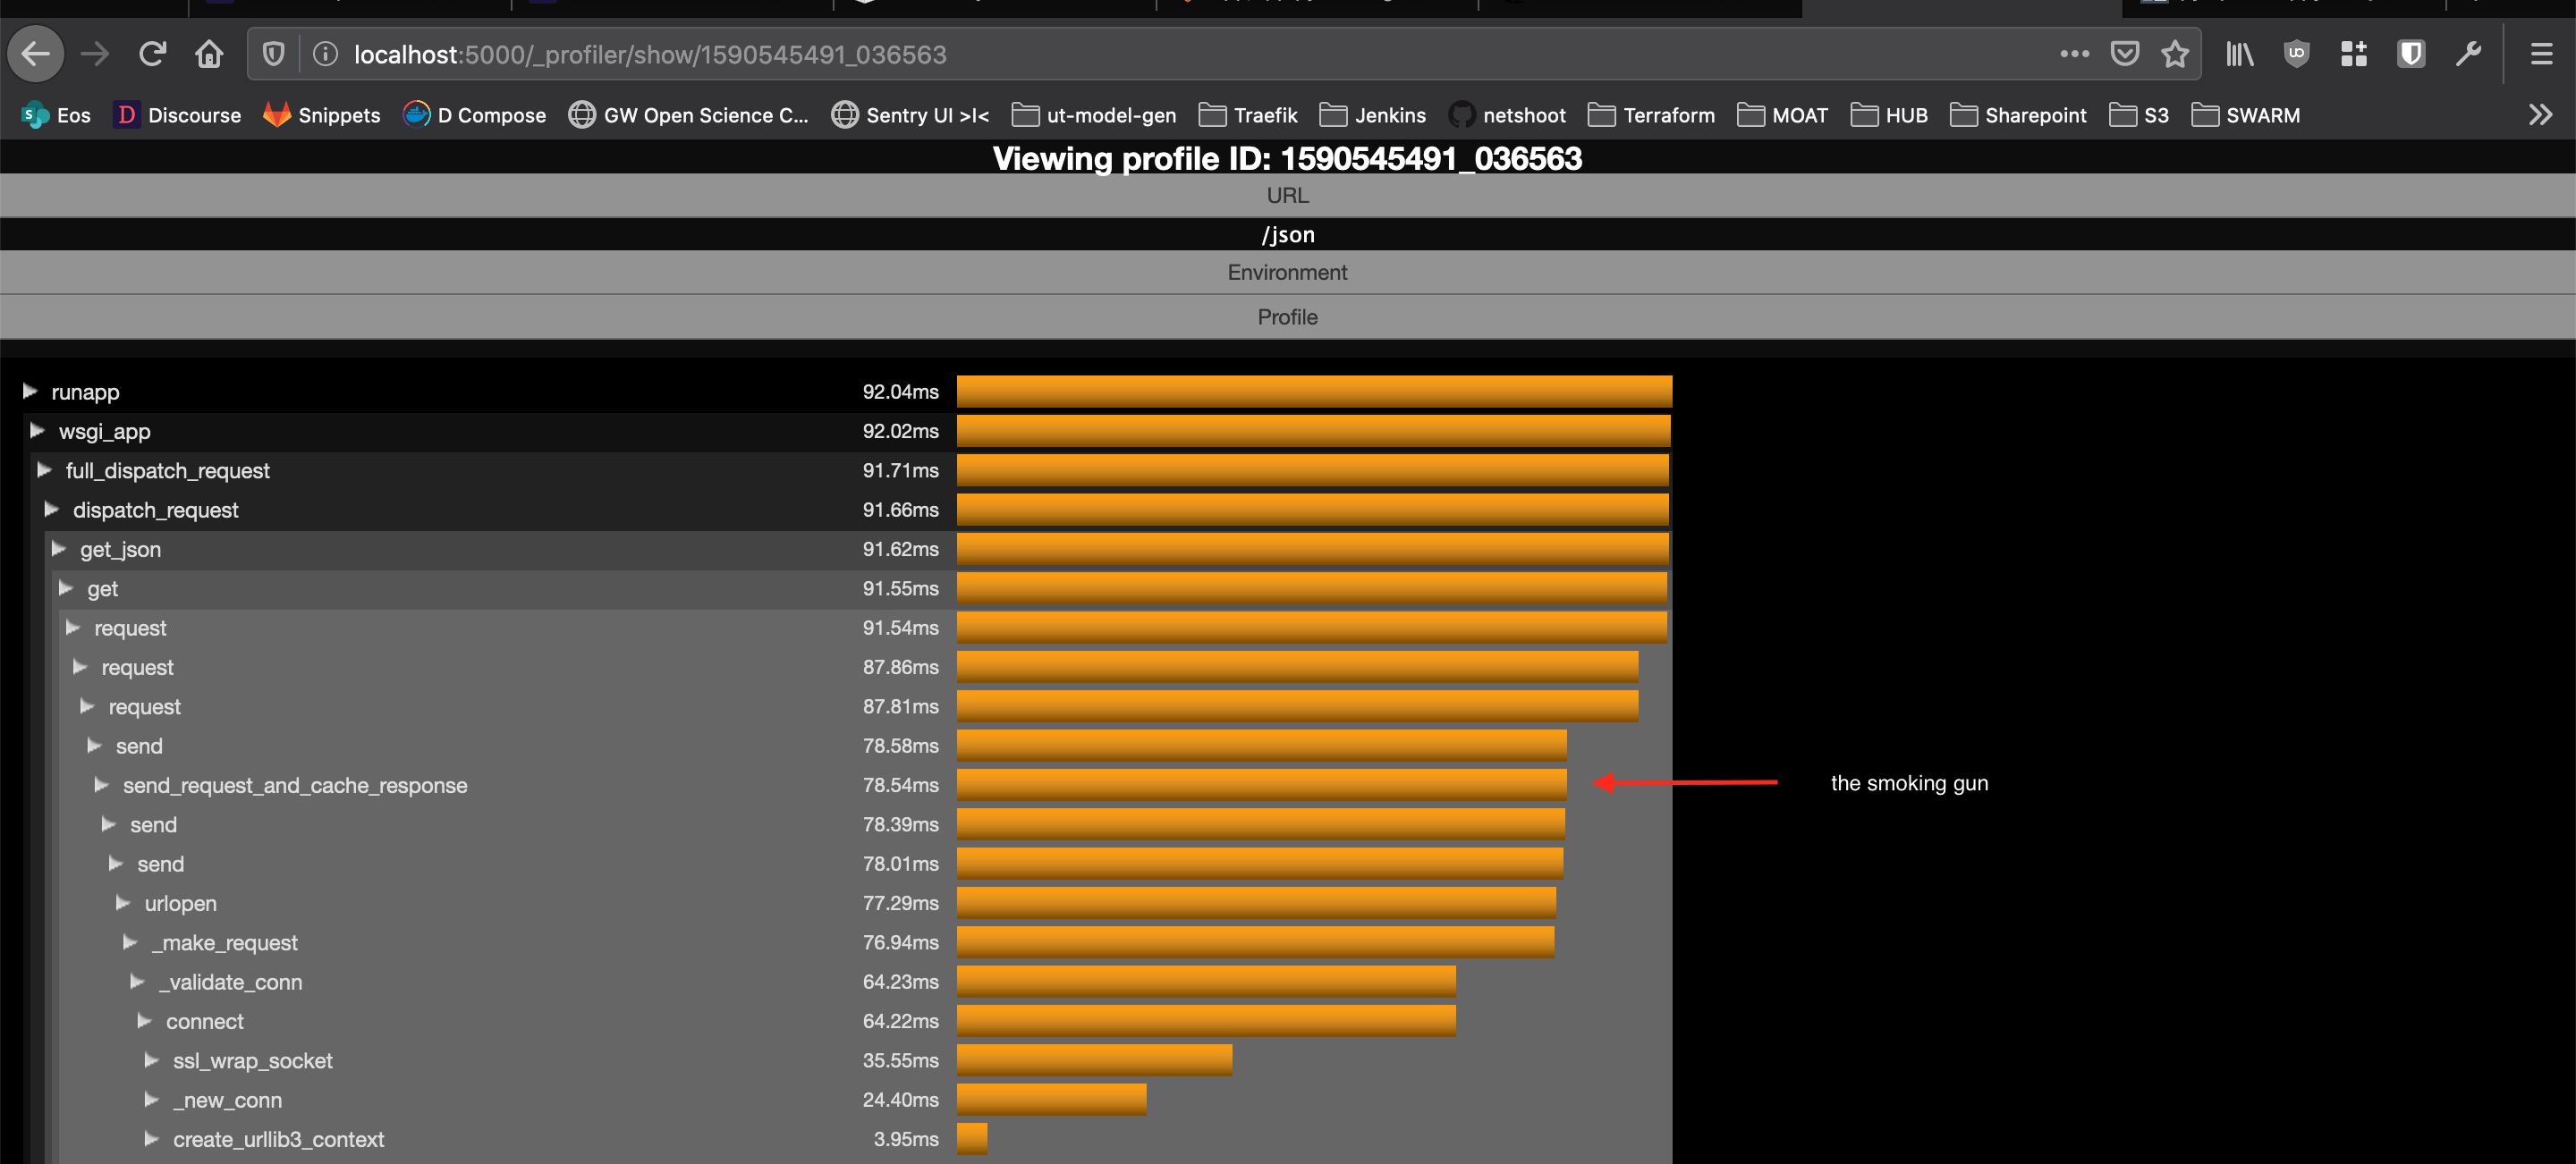Open MOAT bookmark folder
The height and width of the screenshot is (1164, 2576).
tap(1783, 115)
